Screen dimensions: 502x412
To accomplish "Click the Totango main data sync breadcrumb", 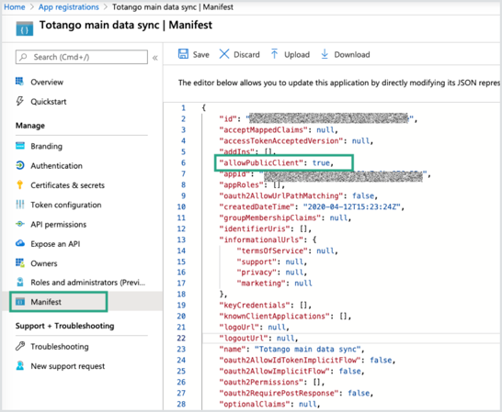I will [x=173, y=7].
